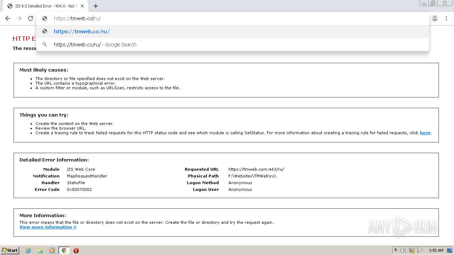Open the 'View more information' link
This screenshot has width=454, height=255.
(48, 227)
